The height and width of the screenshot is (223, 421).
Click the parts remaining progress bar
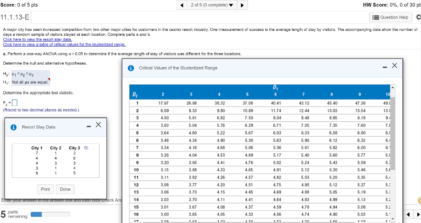tap(50, 214)
